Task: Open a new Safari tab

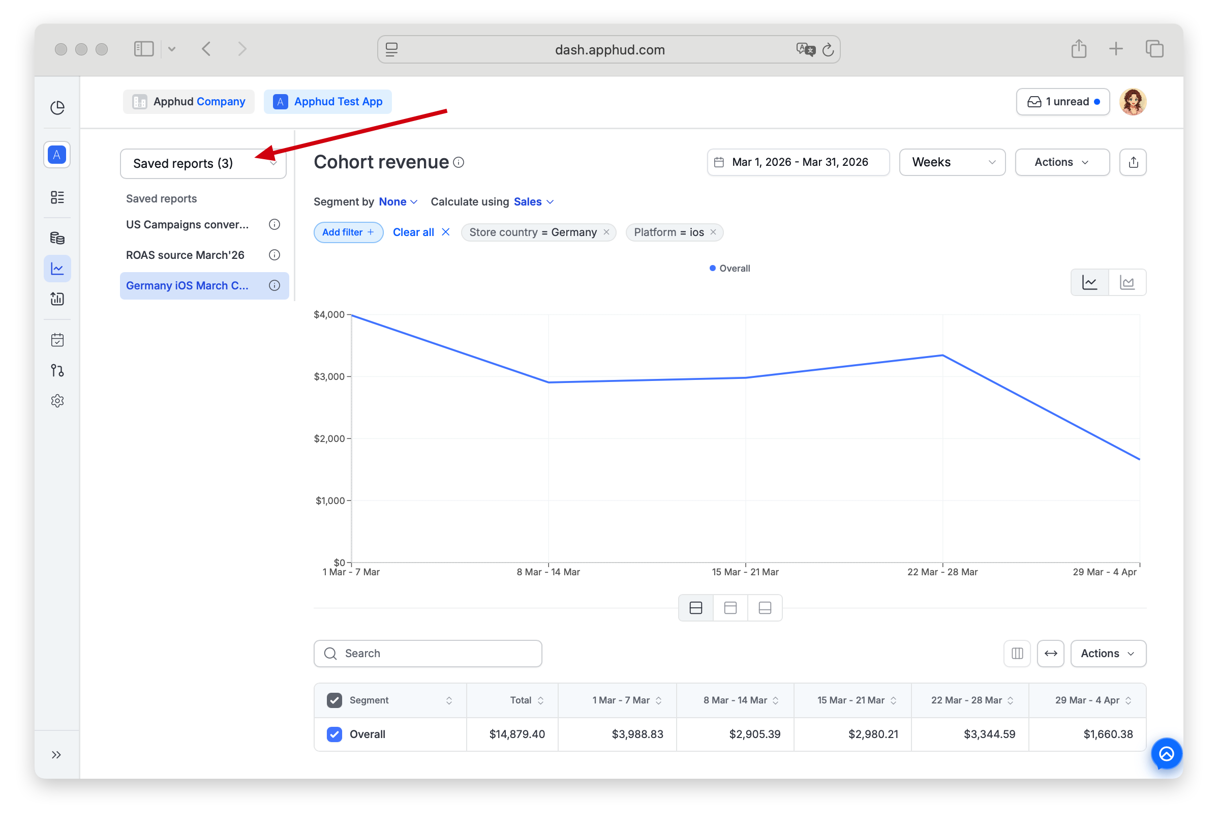Action: [1116, 49]
